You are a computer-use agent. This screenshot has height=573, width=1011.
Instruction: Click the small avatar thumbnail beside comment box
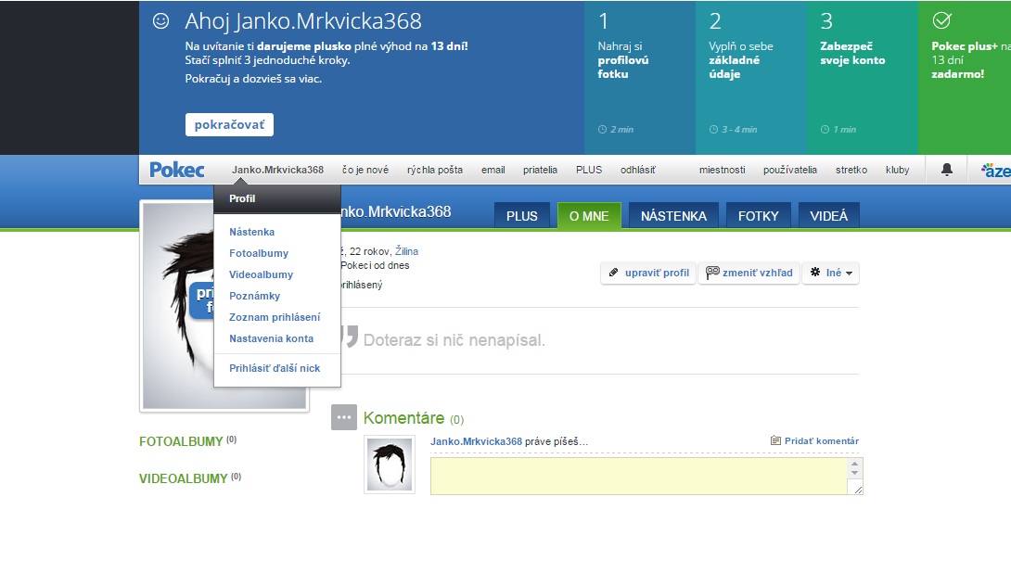pos(390,465)
